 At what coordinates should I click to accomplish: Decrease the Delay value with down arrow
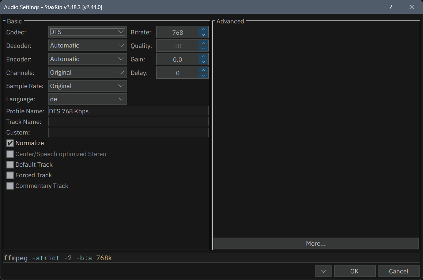(203, 75)
